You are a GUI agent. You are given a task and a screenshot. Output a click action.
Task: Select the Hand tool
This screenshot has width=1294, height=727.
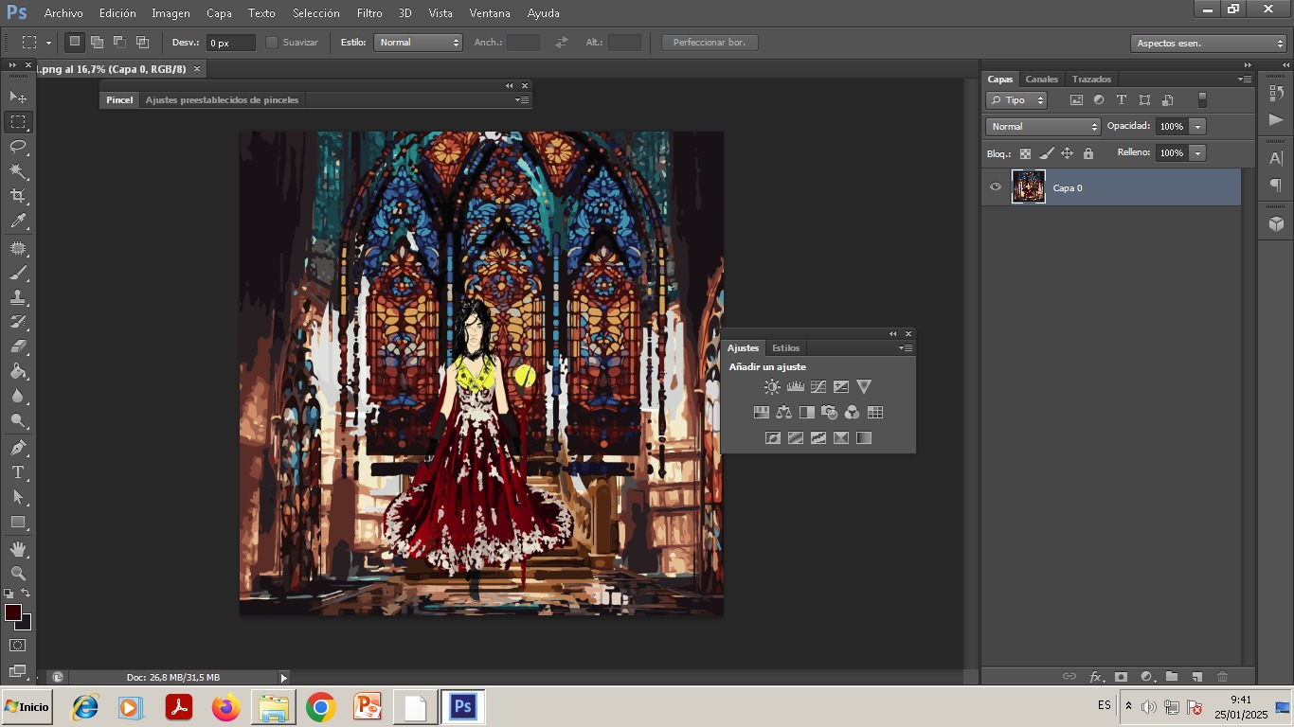[18, 549]
